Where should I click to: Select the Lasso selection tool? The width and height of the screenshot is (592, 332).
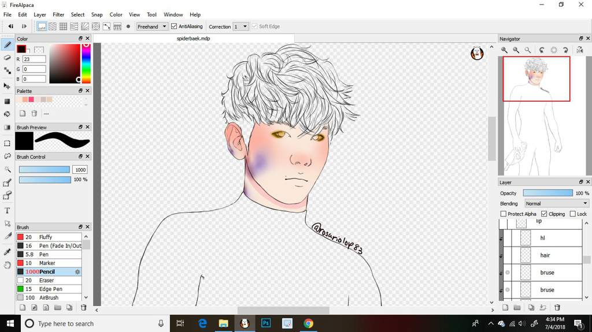(7, 156)
